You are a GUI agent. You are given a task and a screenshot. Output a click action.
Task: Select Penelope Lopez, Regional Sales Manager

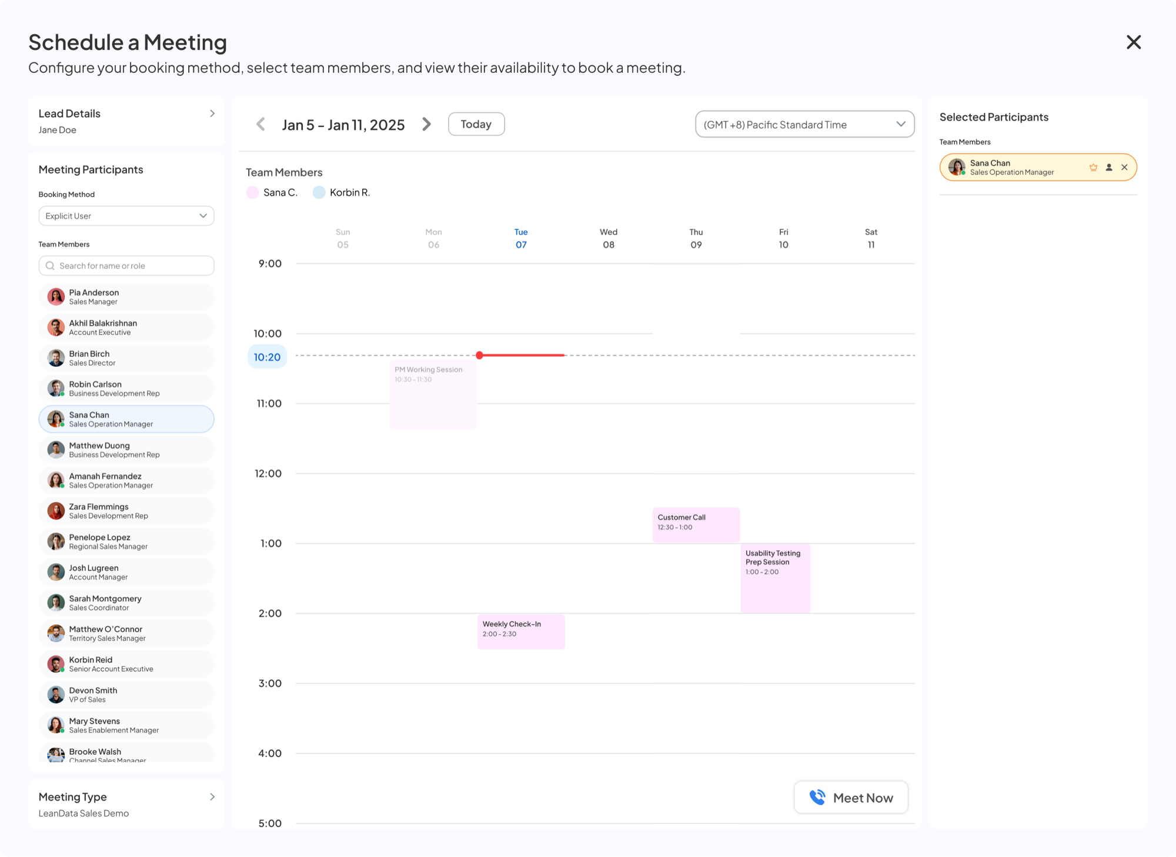coord(126,541)
